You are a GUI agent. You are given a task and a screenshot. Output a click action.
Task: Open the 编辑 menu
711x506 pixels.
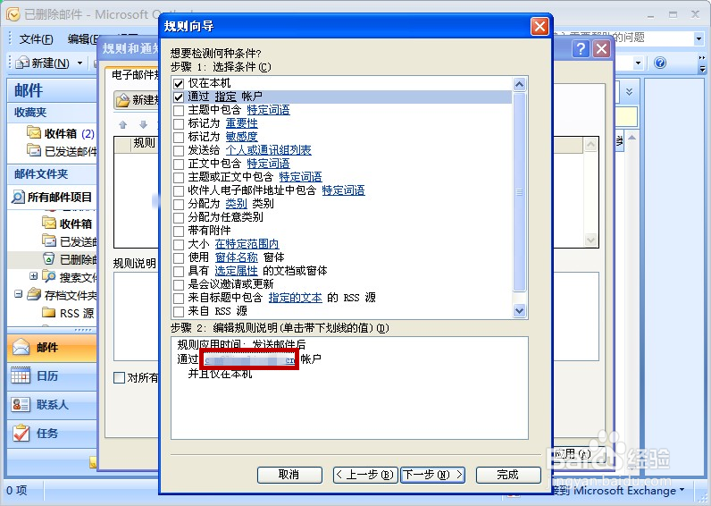82,39
